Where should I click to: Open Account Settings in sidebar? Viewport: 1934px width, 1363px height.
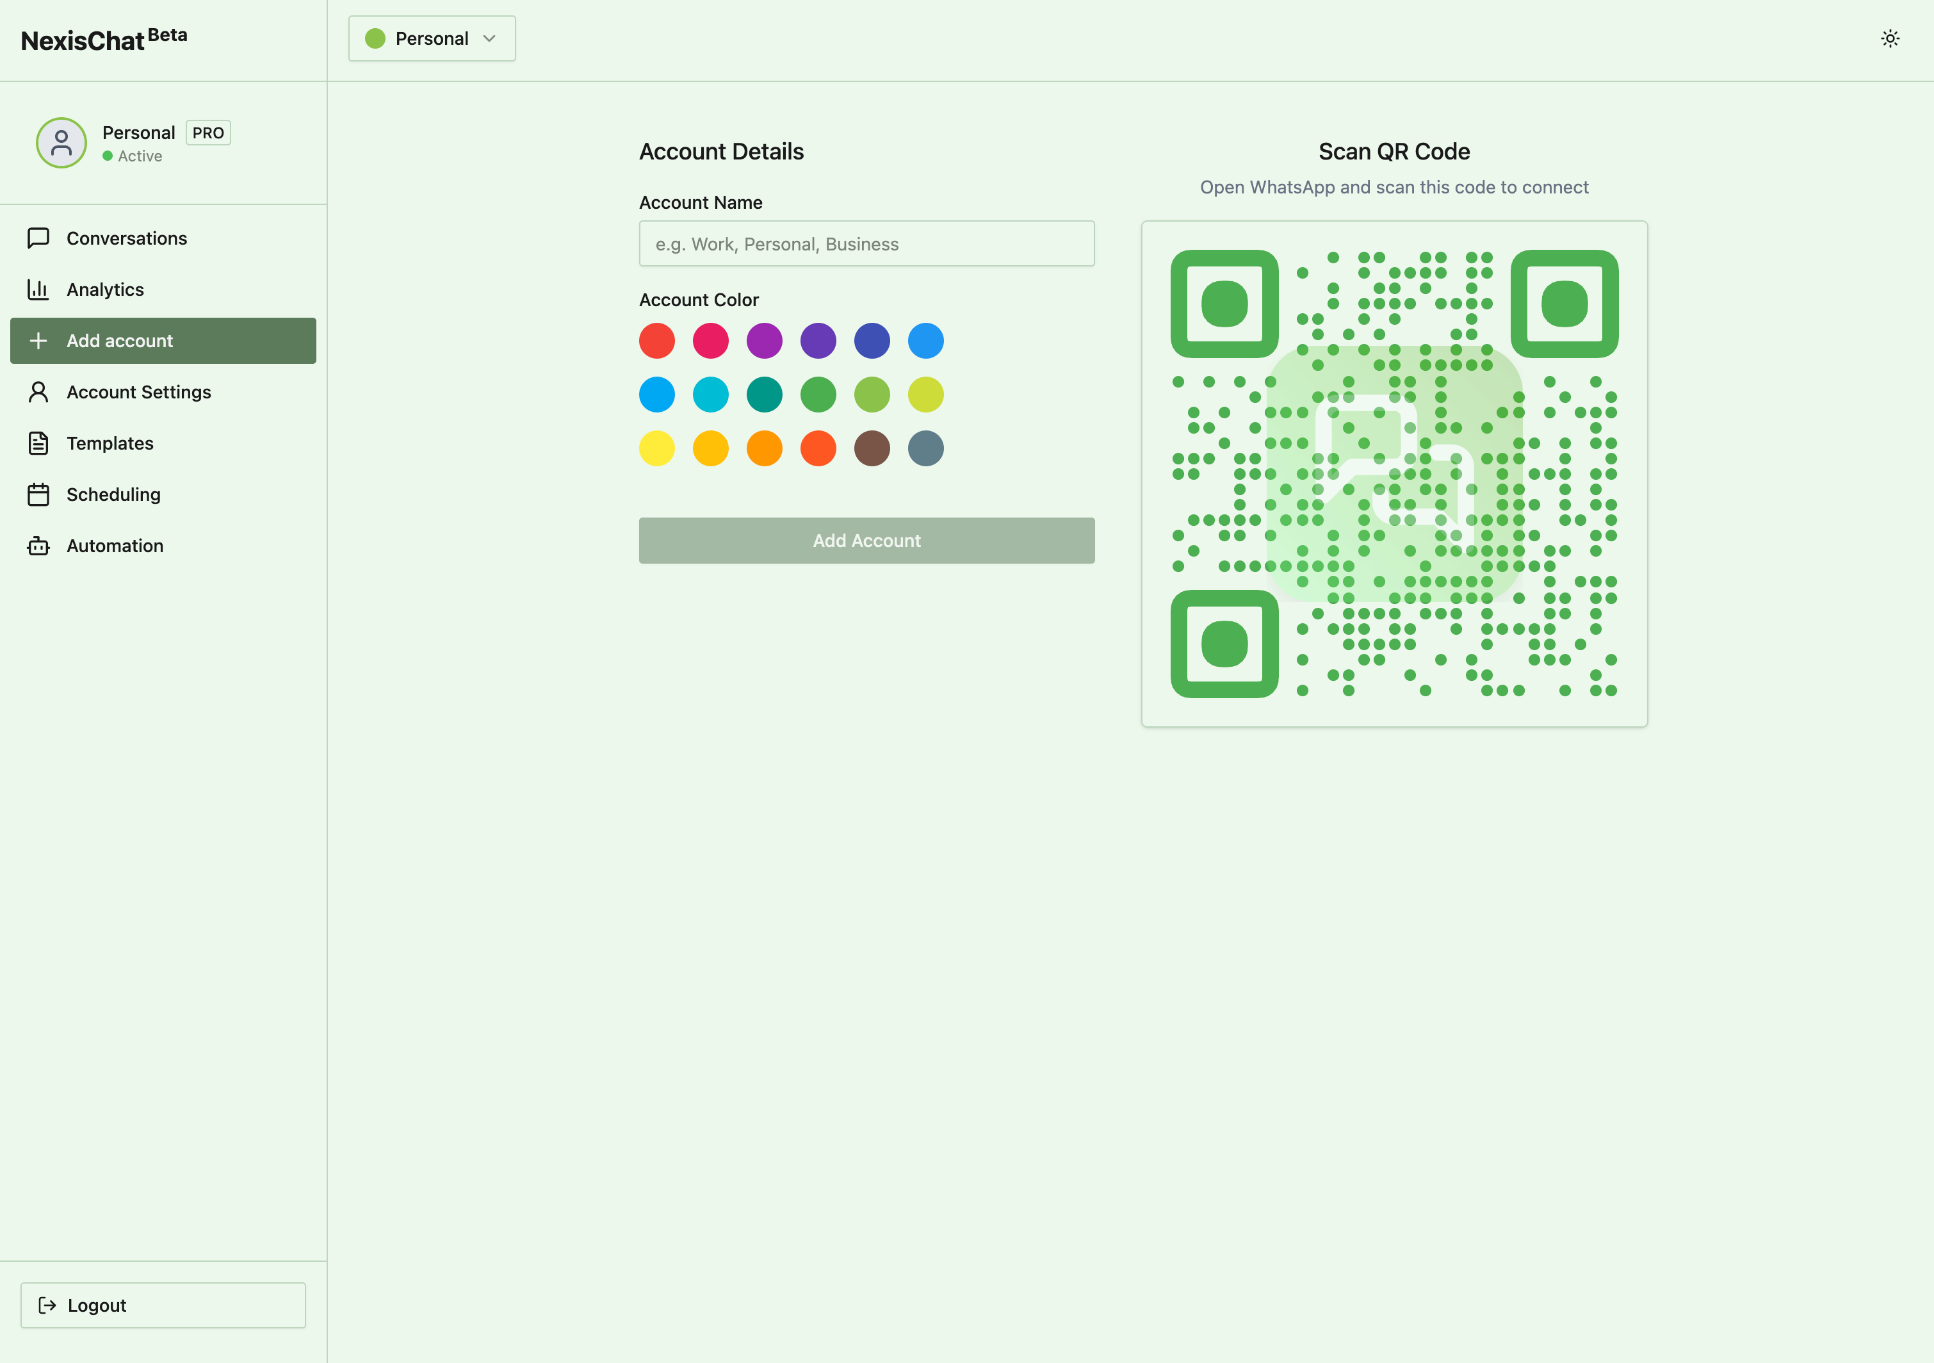click(163, 393)
